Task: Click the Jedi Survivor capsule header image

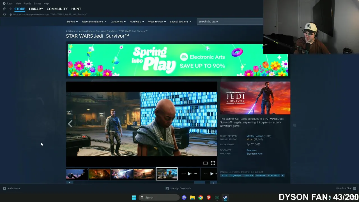Action: click(x=255, y=98)
